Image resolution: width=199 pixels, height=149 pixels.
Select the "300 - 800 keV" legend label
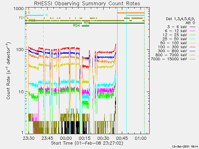(173, 51)
